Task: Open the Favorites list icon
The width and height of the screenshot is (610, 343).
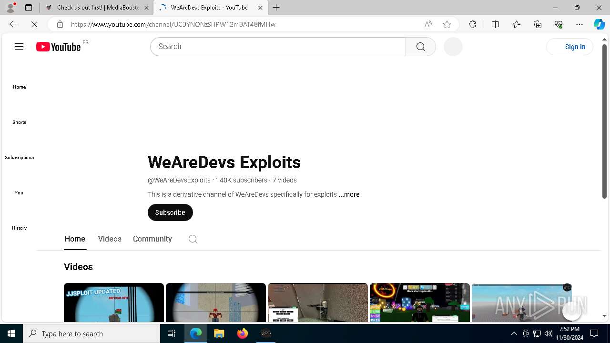Action: (x=517, y=24)
